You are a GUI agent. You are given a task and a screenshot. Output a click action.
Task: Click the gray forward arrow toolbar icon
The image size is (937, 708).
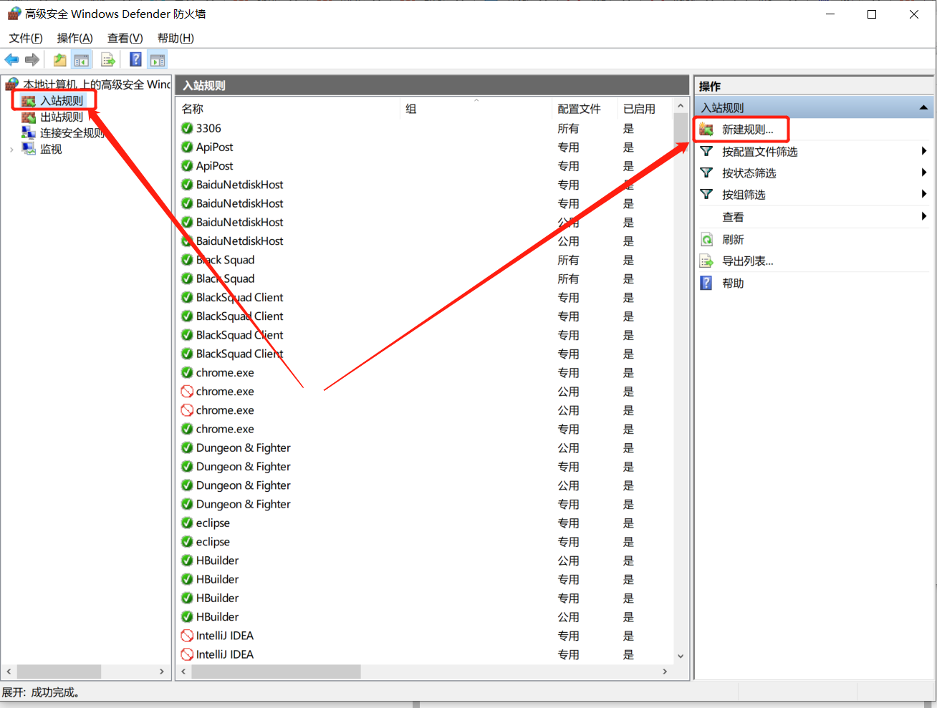[x=32, y=59]
